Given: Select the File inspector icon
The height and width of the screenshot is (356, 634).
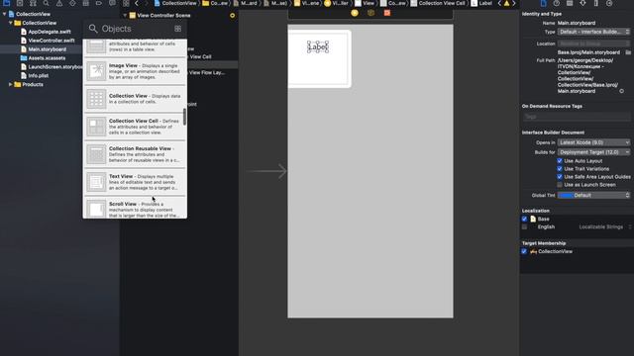Looking at the screenshot, I should [544, 3].
